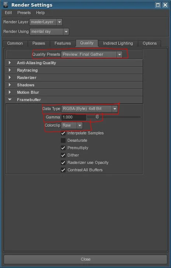Switch to the Features tab
The image size is (171, 268).
click(x=63, y=43)
